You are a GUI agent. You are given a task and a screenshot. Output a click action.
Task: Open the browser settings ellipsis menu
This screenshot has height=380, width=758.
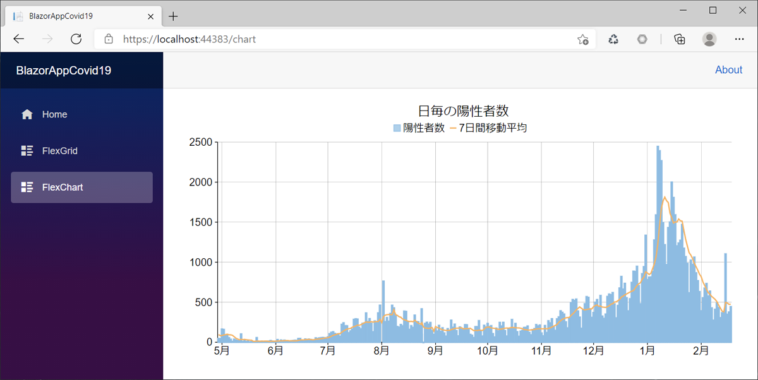click(x=740, y=39)
